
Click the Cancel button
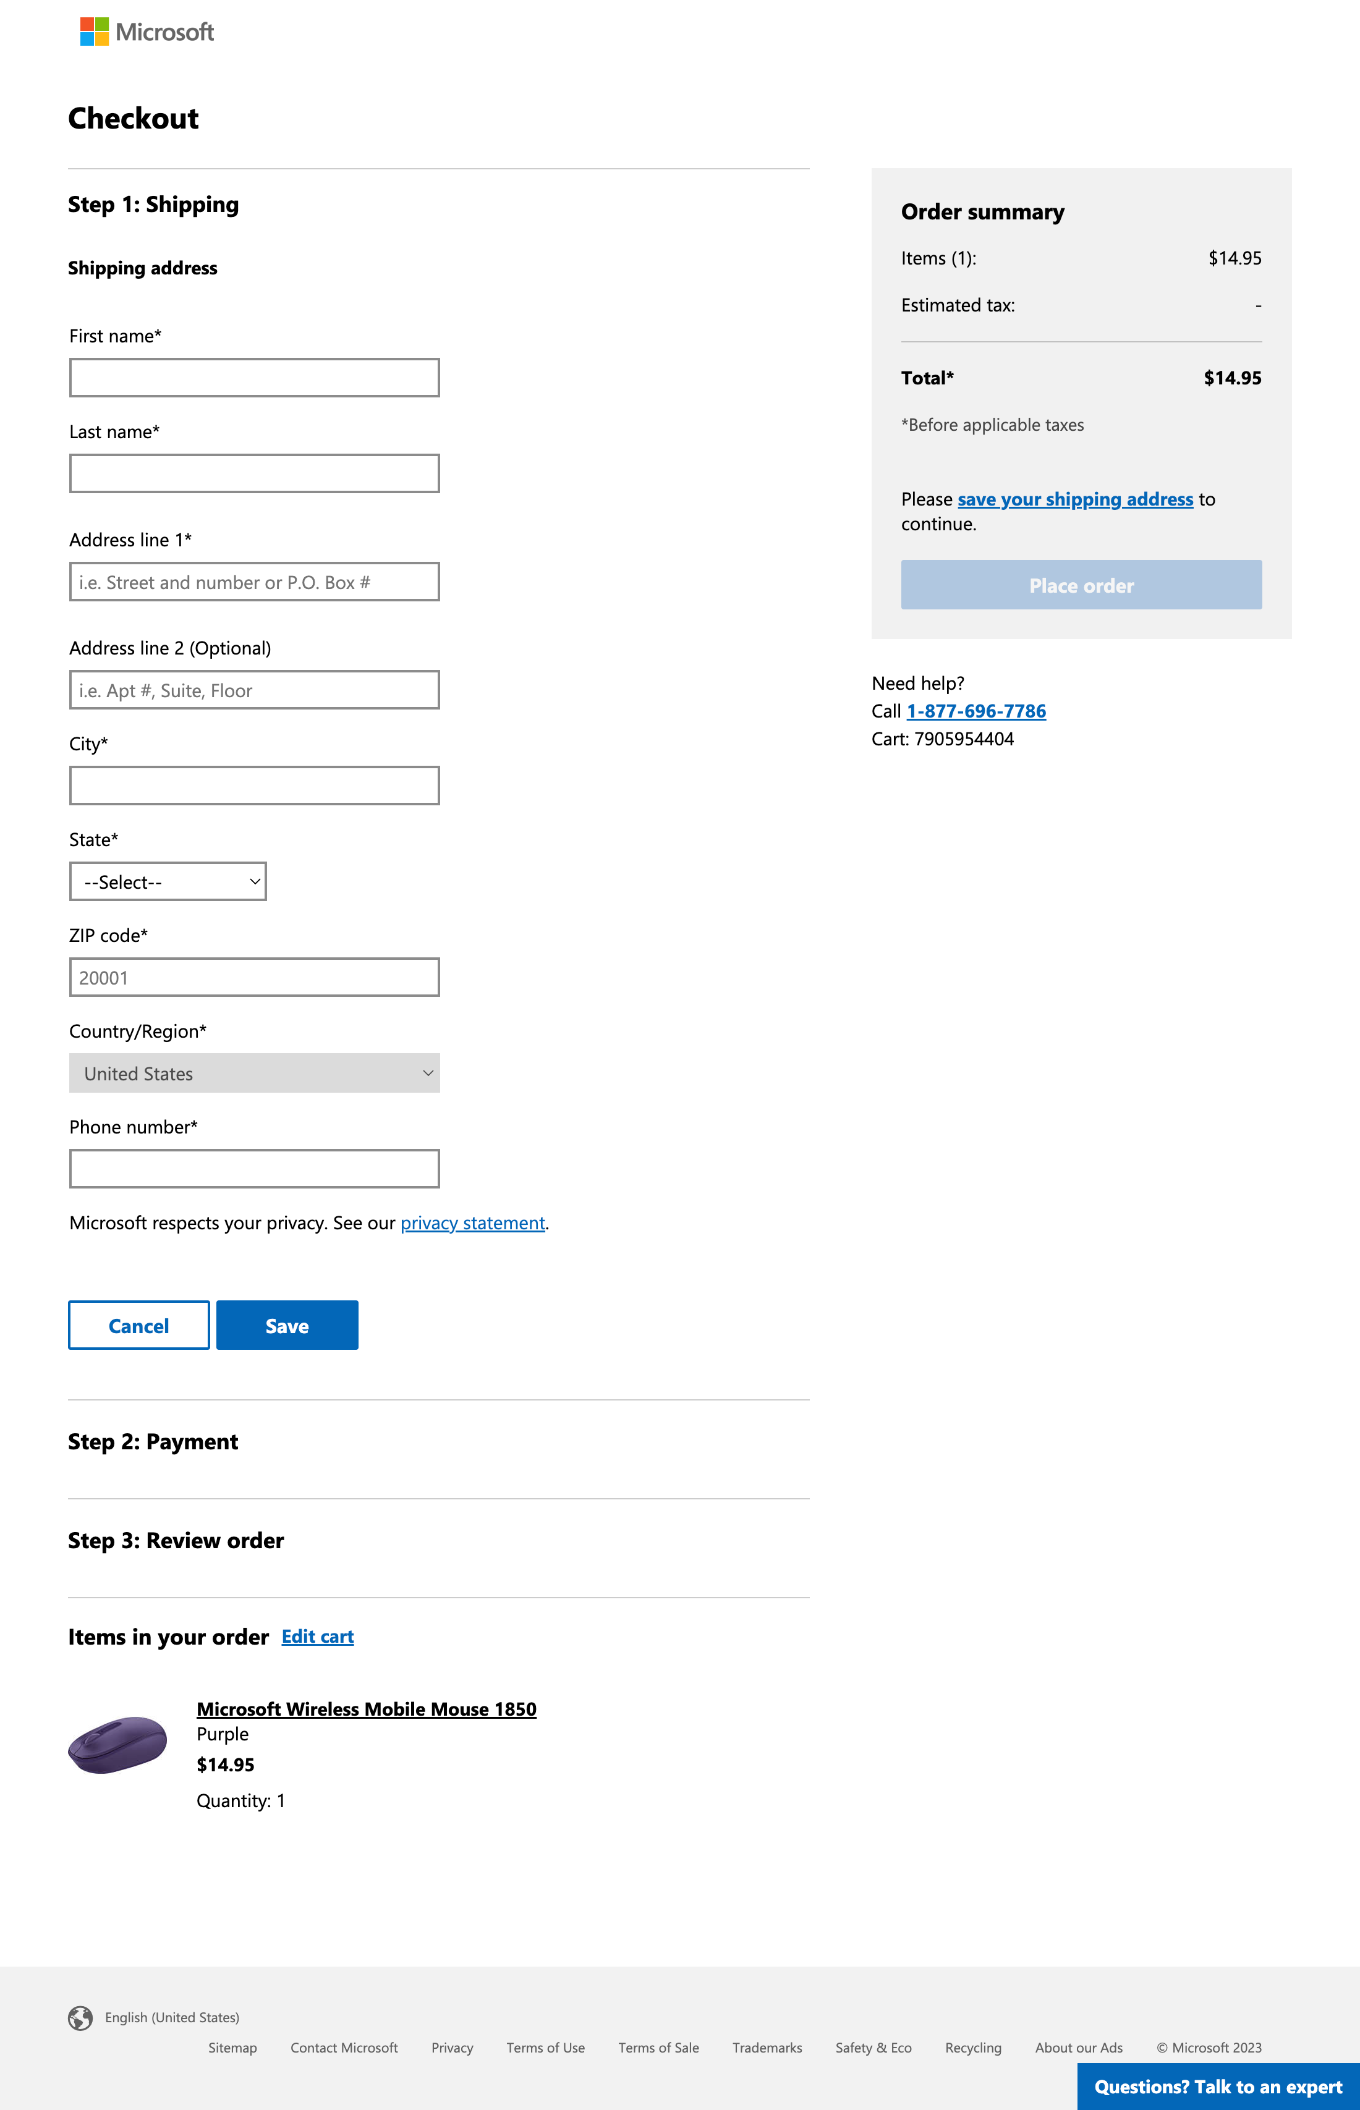(x=138, y=1325)
